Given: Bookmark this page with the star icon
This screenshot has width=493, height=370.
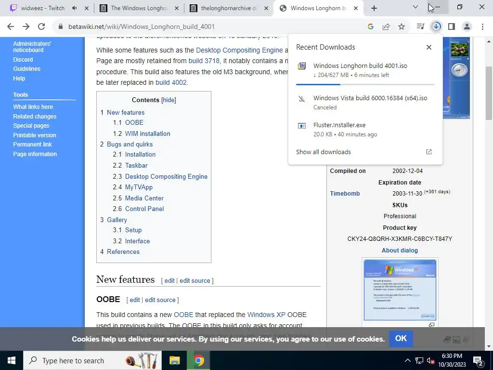Looking at the screenshot, I should [402, 27].
